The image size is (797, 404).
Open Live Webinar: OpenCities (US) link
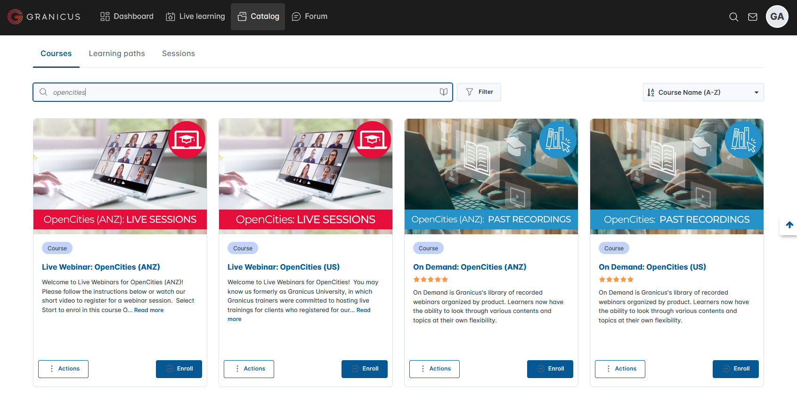(284, 267)
